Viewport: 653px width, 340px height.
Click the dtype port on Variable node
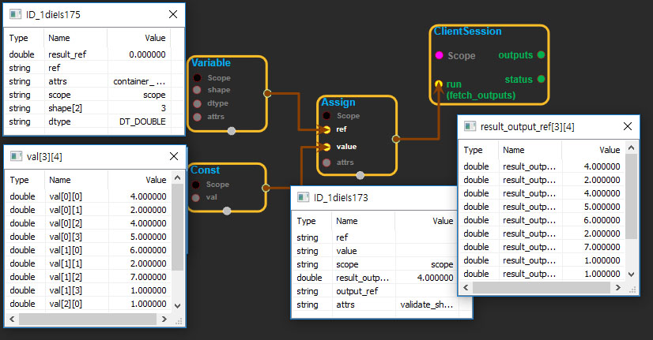tap(197, 103)
